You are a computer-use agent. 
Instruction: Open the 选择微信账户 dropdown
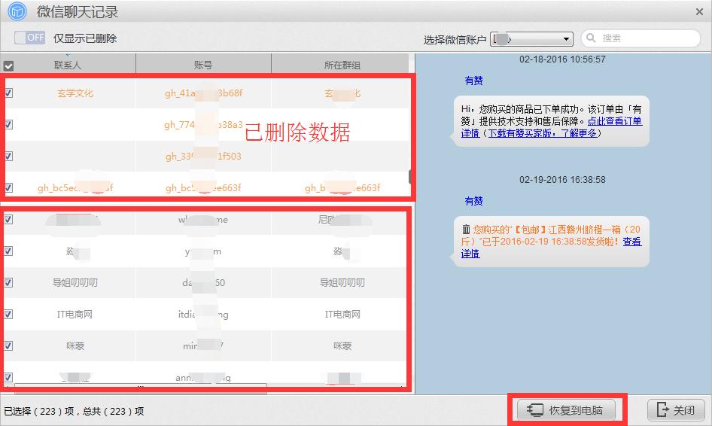click(x=531, y=39)
